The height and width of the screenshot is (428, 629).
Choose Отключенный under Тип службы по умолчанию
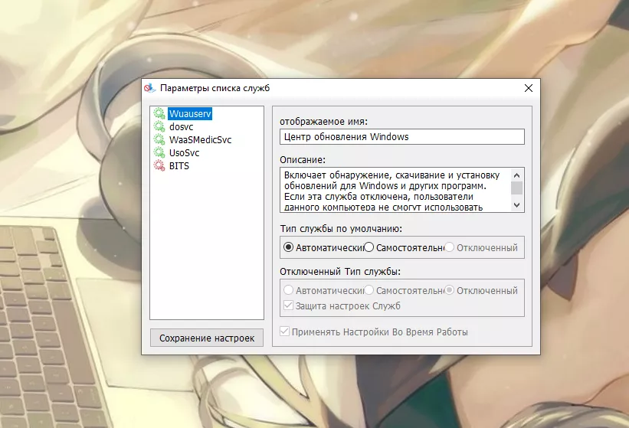[450, 247]
